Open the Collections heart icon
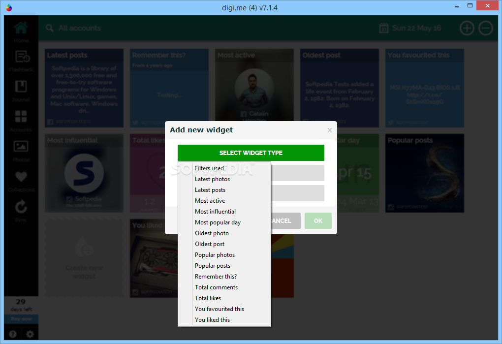The width and height of the screenshot is (502, 344). 21,176
